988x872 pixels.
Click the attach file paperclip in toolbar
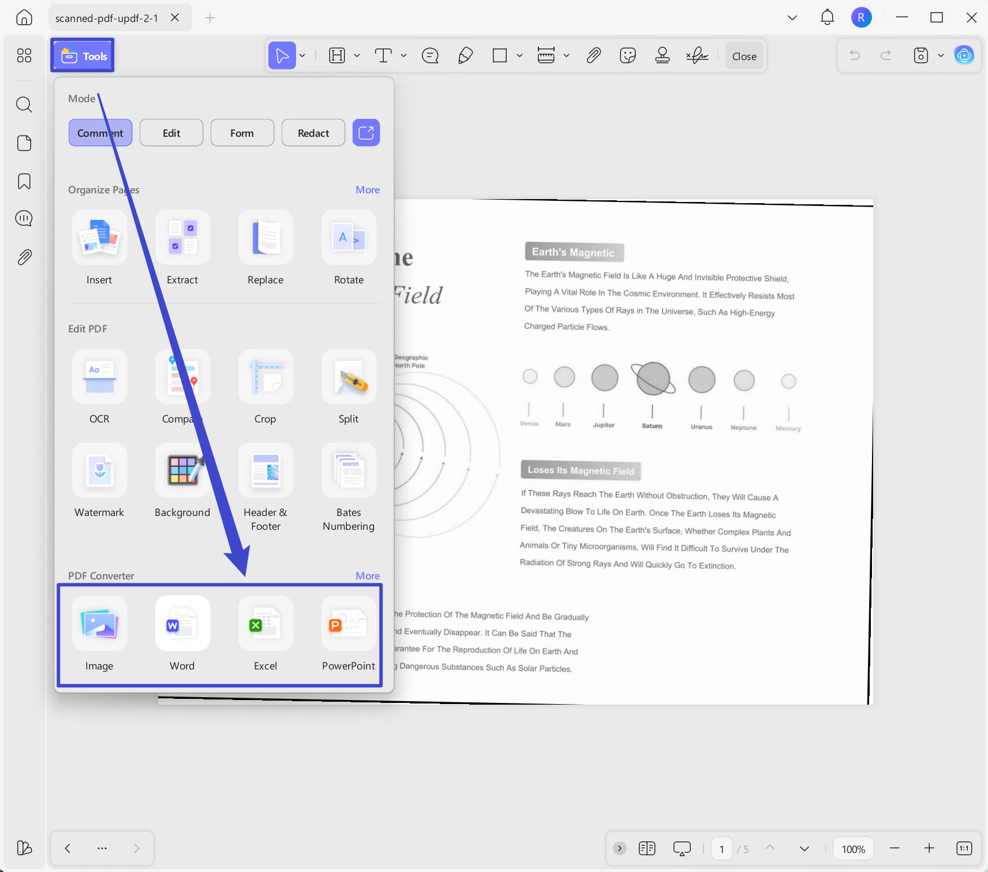[x=593, y=55]
